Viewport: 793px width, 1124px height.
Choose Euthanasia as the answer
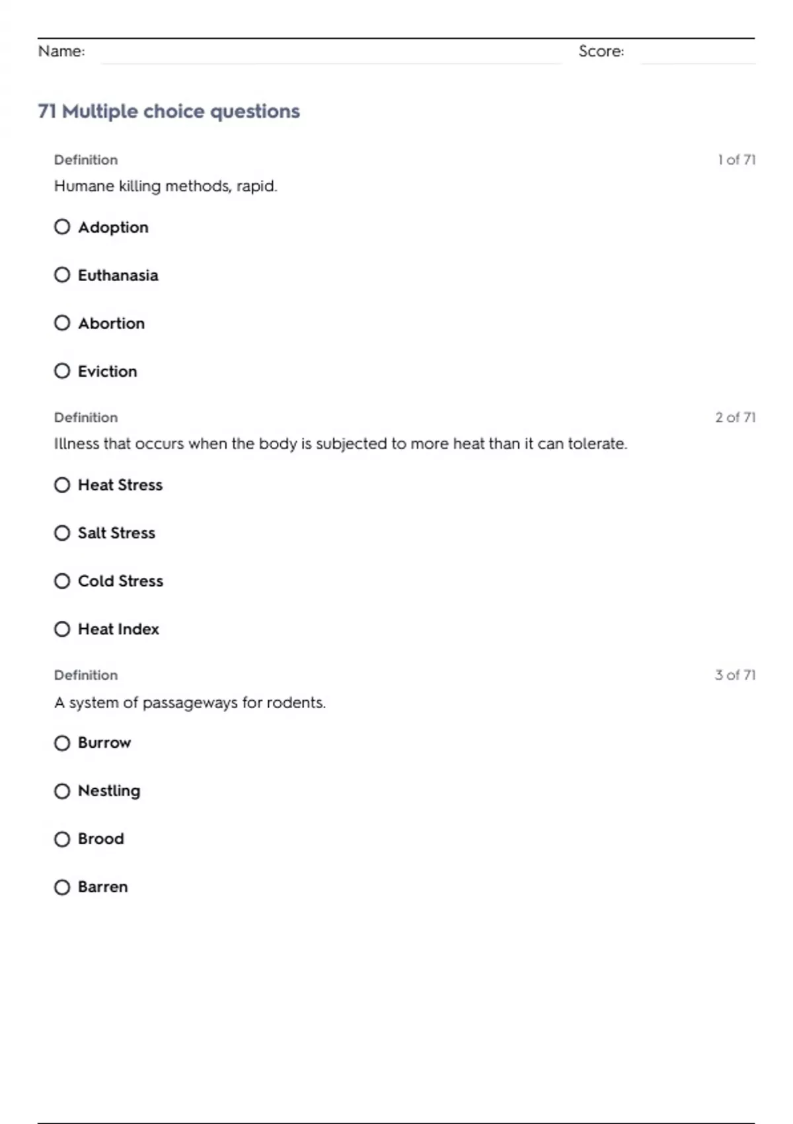(62, 275)
